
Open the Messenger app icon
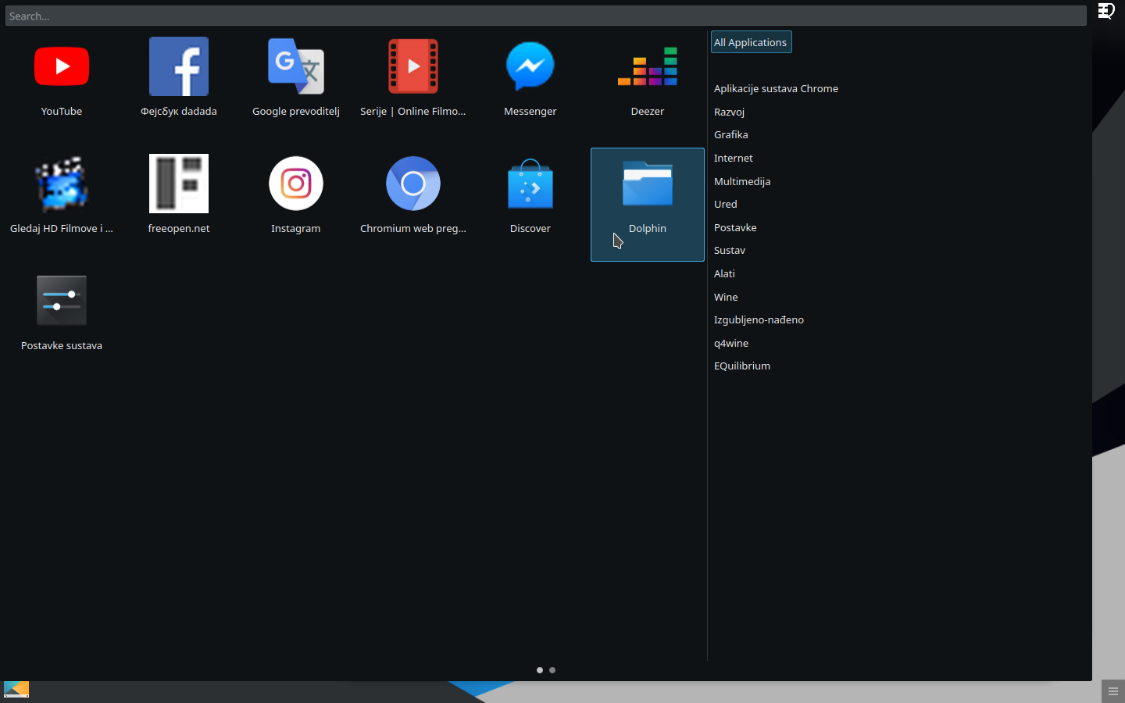coord(530,66)
